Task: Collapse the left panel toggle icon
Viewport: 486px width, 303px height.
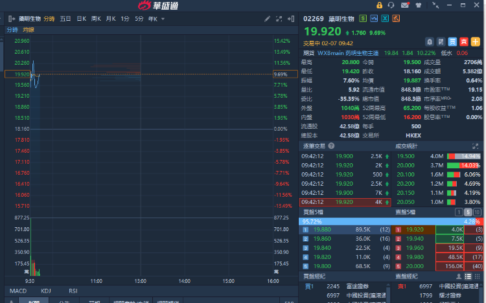Action: tap(12, 19)
